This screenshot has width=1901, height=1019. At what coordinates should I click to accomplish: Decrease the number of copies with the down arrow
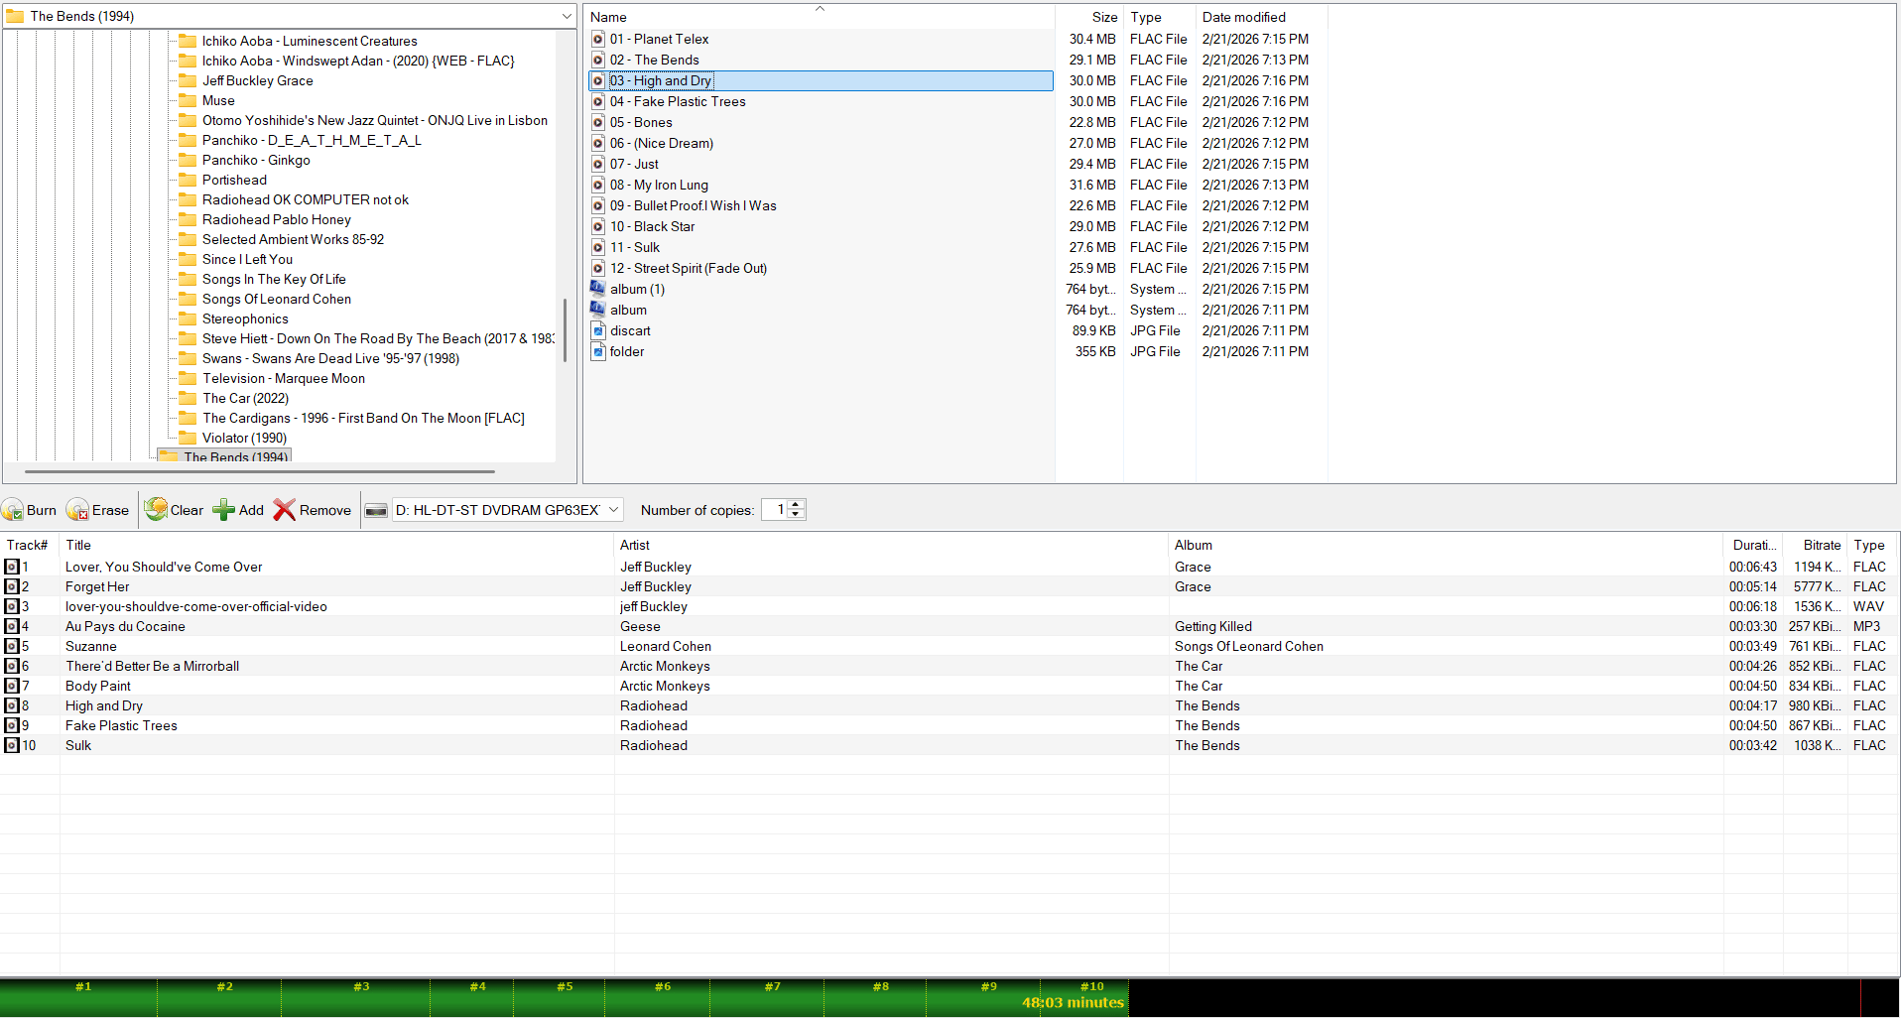[795, 515]
